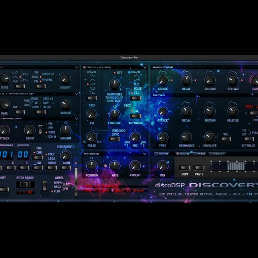258x258 pixels.
Task: Click the LFO square wave shape icon
Action: click(x=26, y=74)
